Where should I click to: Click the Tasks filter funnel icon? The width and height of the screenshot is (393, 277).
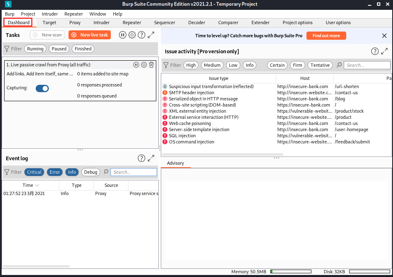coord(7,49)
